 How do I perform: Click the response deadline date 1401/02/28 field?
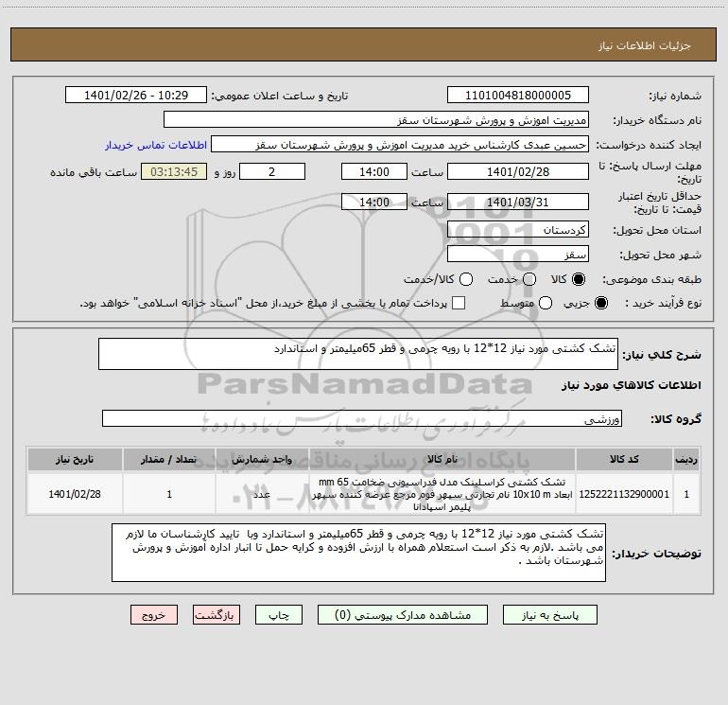pyautogui.click(x=518, y=171)
